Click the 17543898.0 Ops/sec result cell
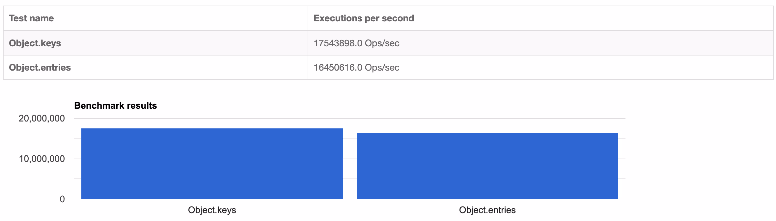Screen dimensions: 776x221 (540, 43)
